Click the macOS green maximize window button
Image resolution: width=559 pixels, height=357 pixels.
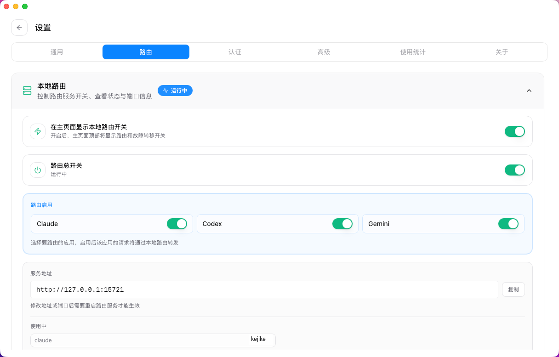25,6
